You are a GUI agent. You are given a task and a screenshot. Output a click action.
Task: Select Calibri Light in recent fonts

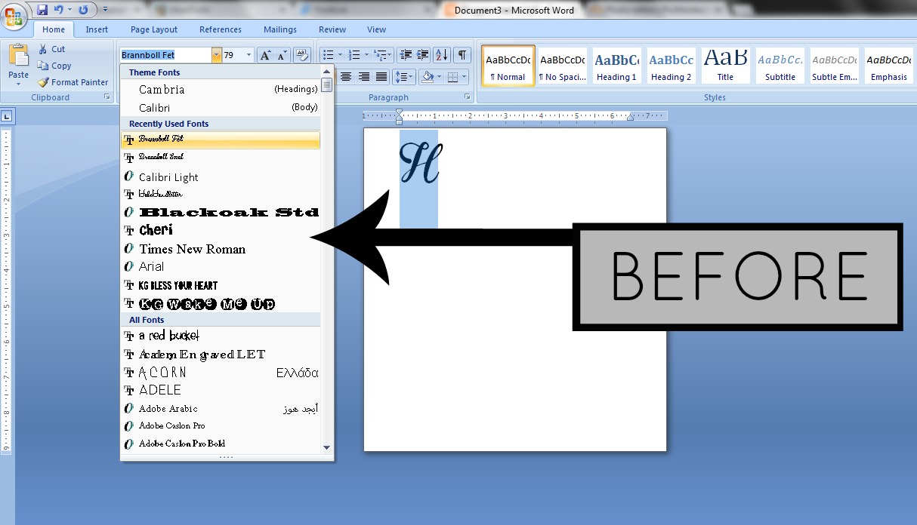[221, 177]
